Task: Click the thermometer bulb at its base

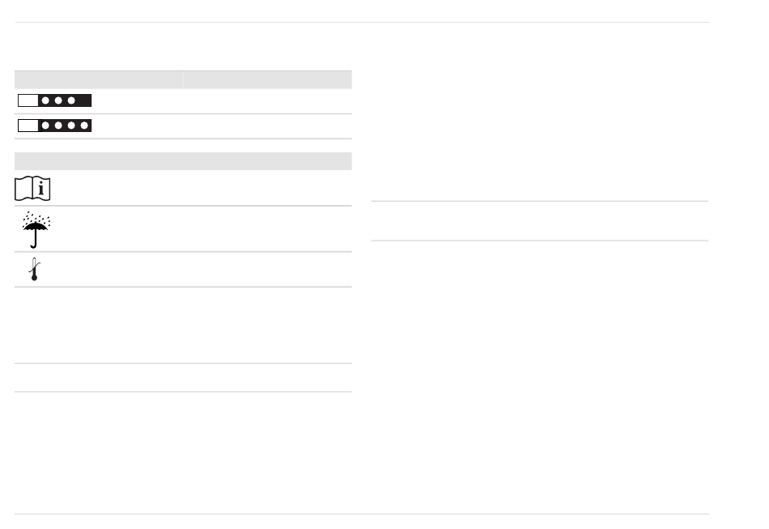Action: pyautogui.click(x=34, y=278)
